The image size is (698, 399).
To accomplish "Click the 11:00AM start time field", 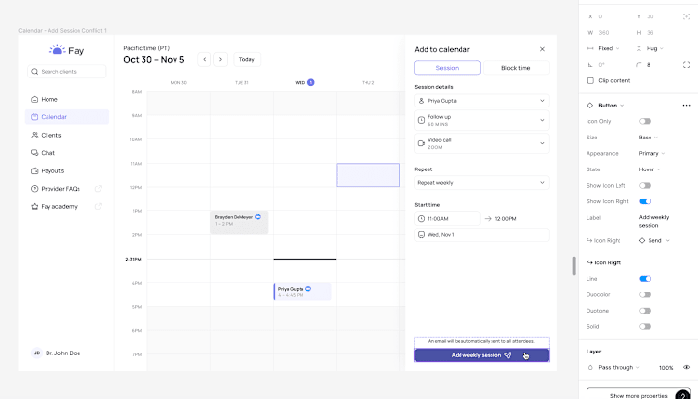I will (447, 219).
